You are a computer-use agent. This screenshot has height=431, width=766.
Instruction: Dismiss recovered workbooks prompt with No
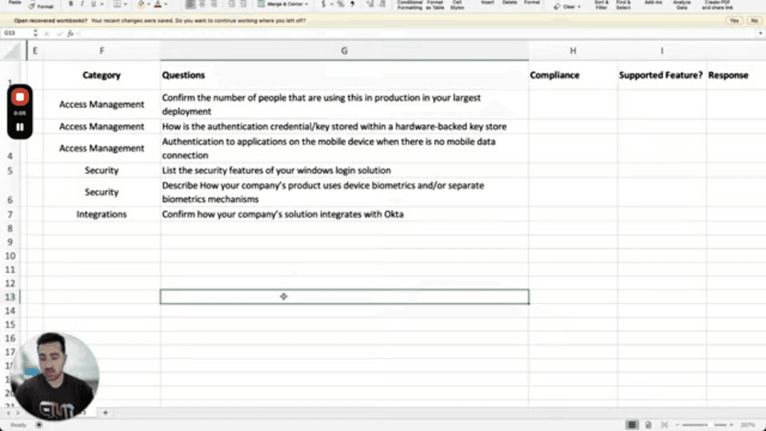(x=754, y=21)
